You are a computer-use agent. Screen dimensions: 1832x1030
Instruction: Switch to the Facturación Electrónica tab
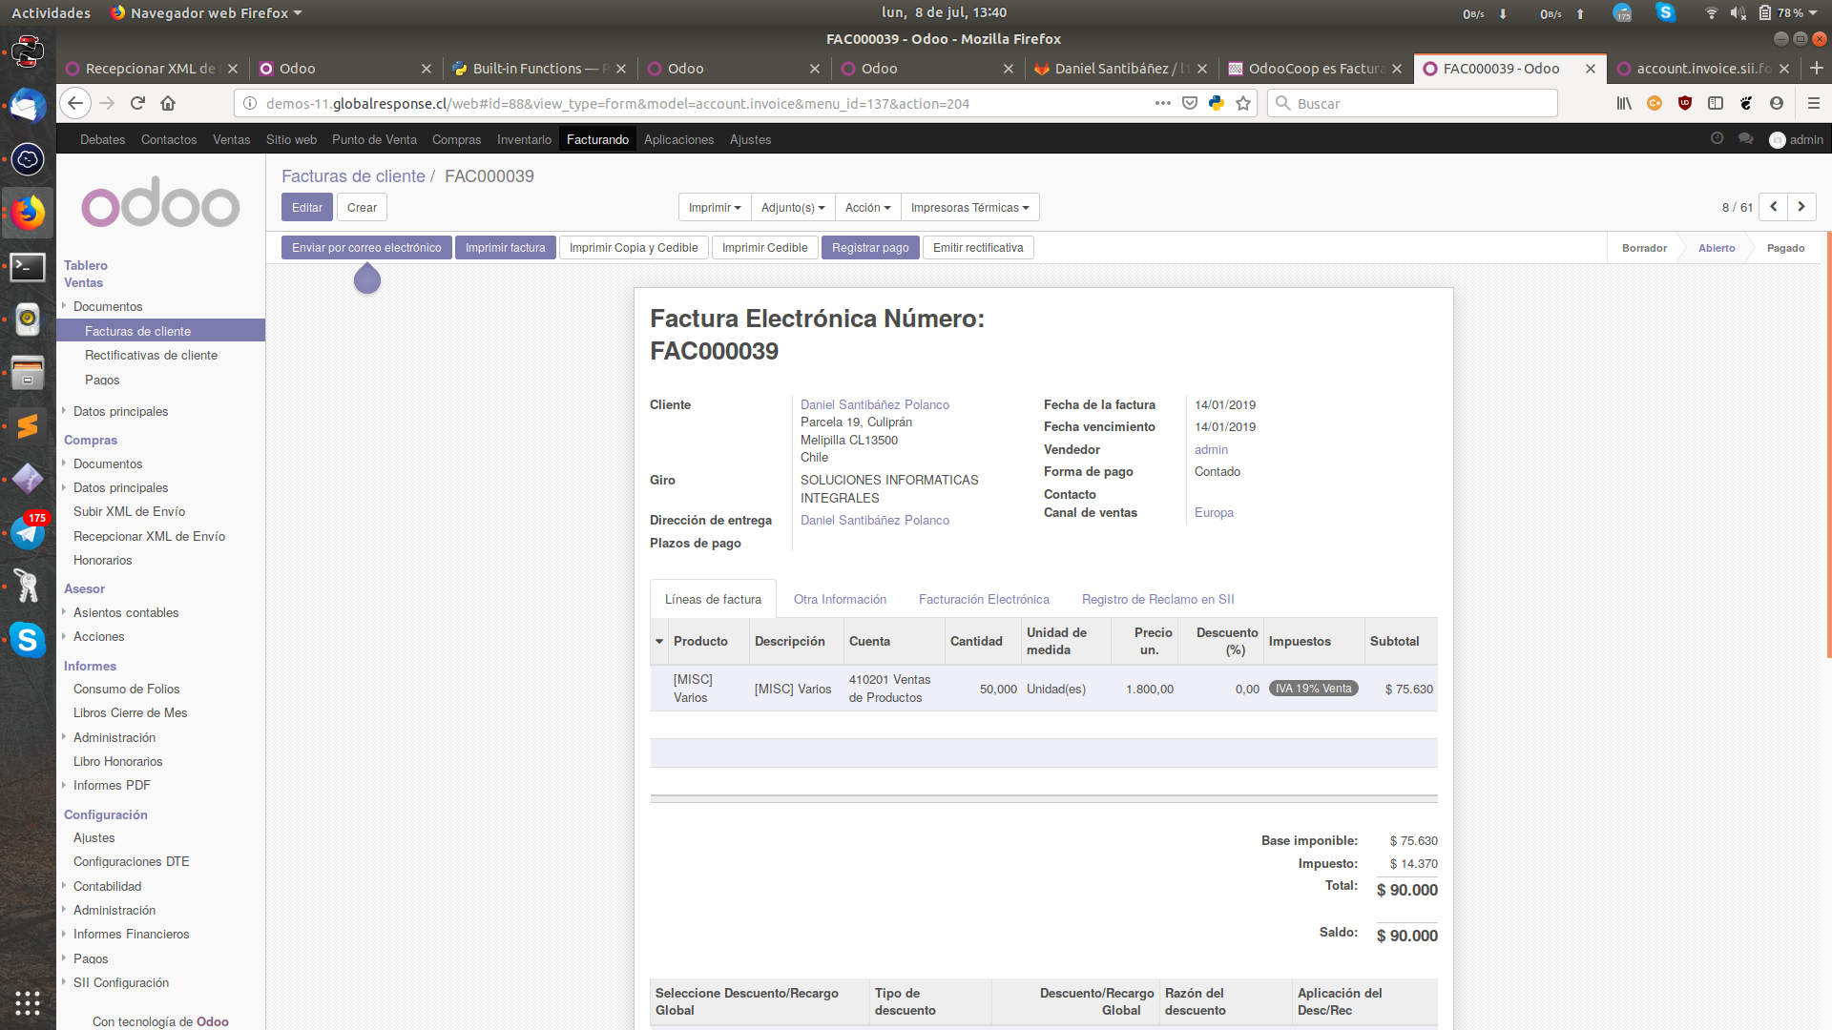984,599
